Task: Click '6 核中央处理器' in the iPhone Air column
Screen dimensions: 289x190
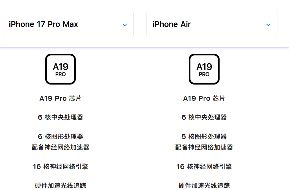Action: point(204,117)
